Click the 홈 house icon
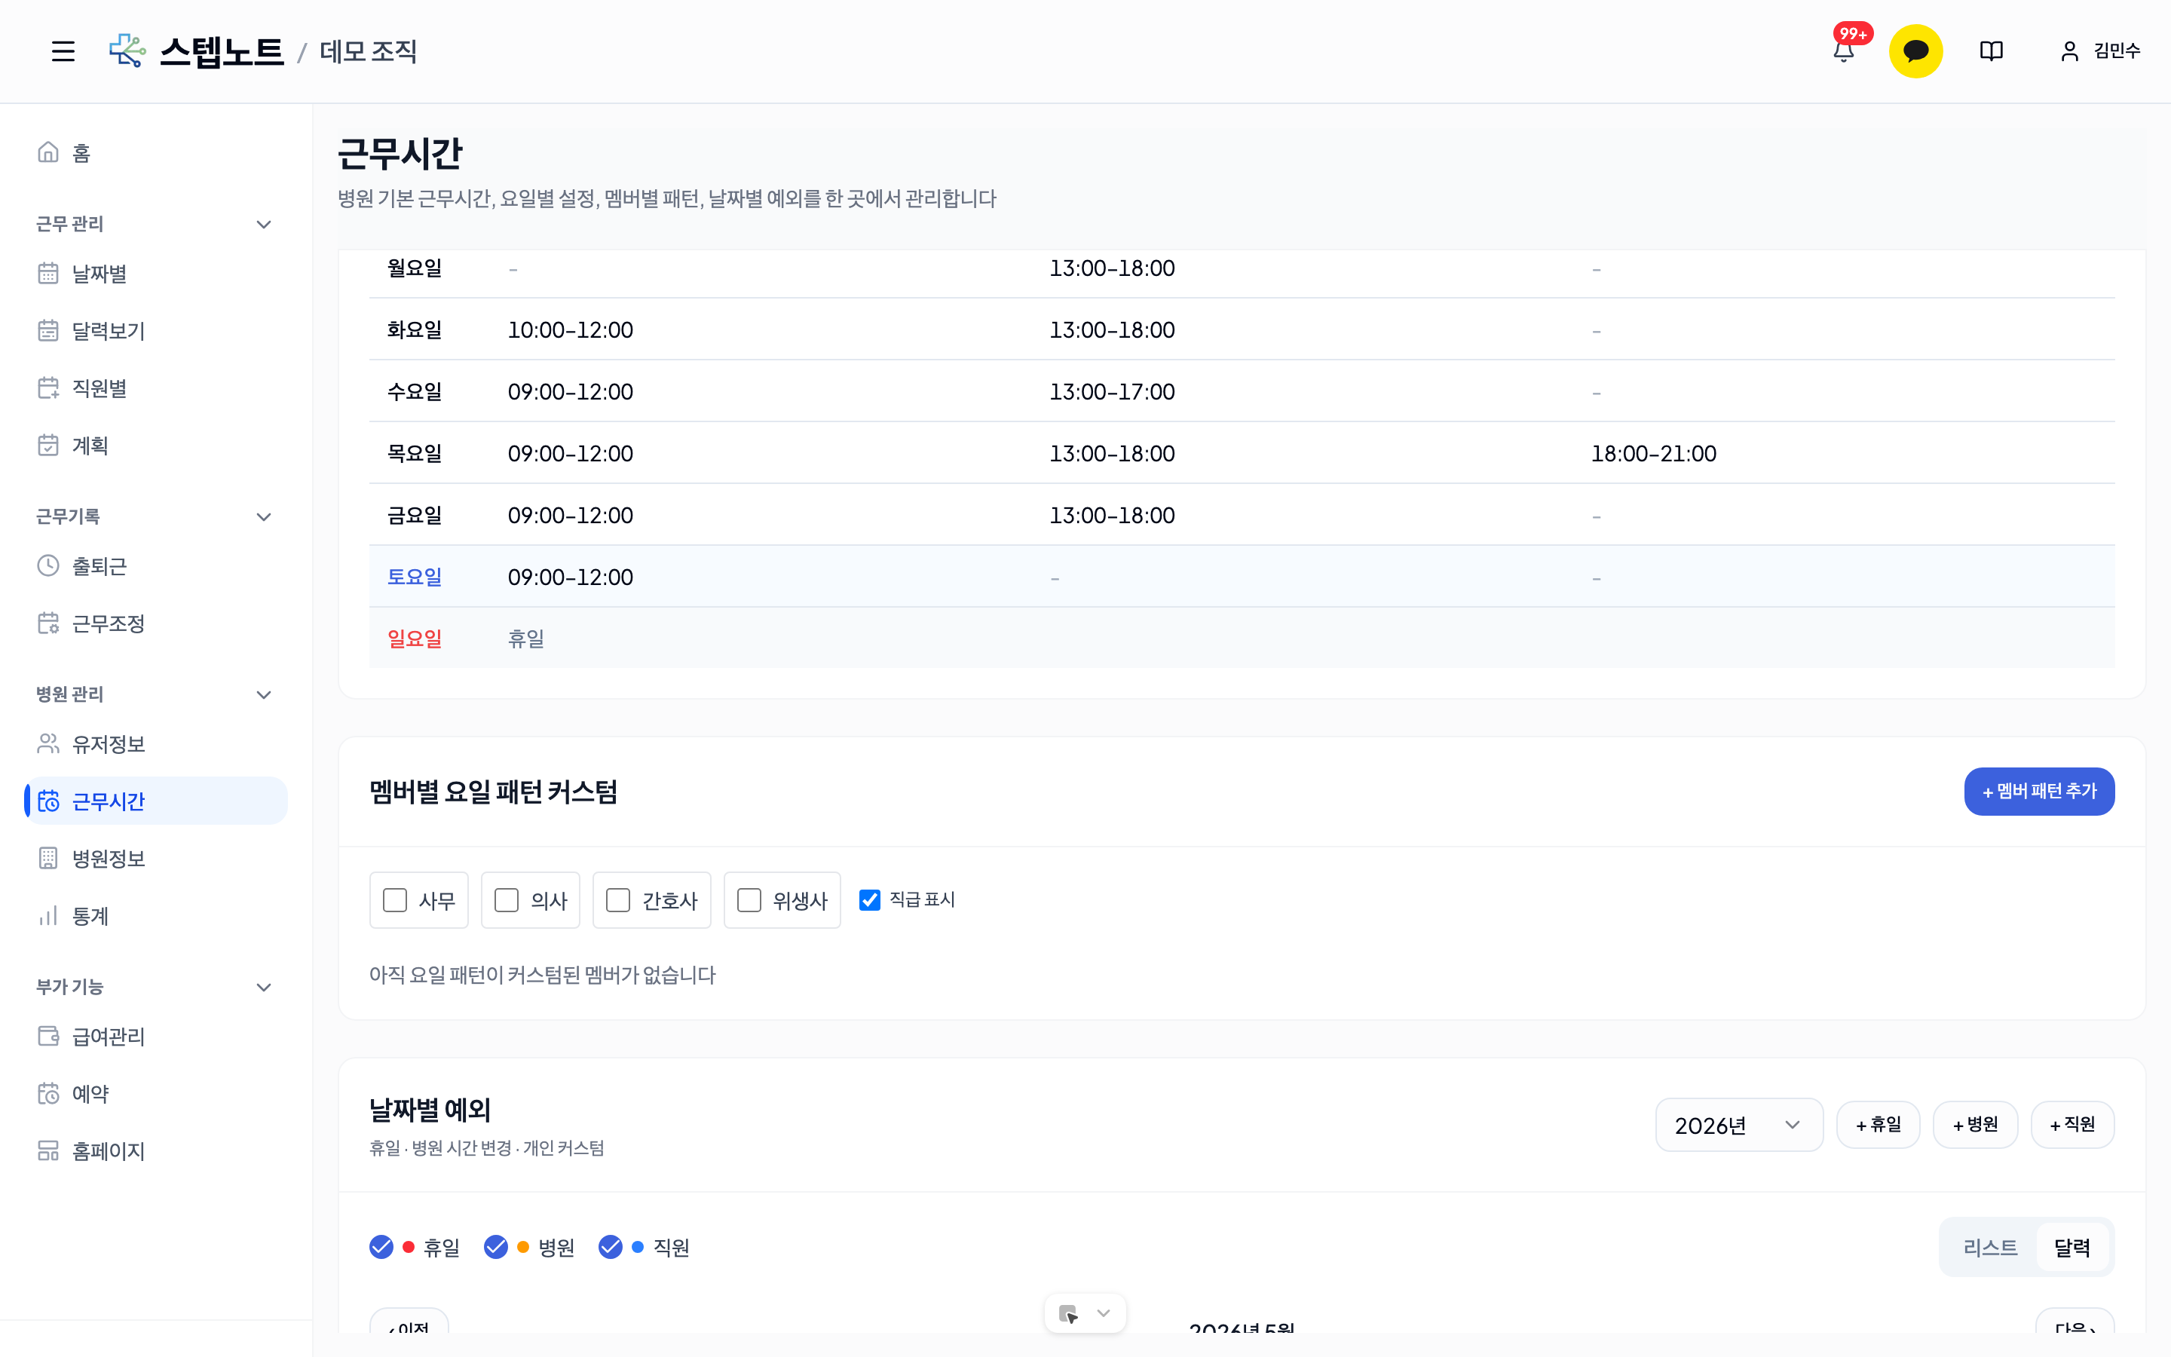This screenshot has width=2171, height=1357. tap(48, 152)
